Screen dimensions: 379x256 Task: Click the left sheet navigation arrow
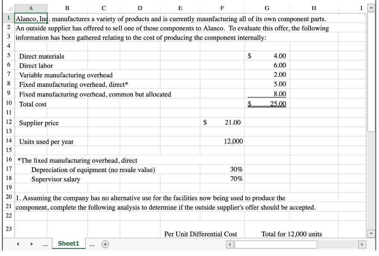(17, 244)
